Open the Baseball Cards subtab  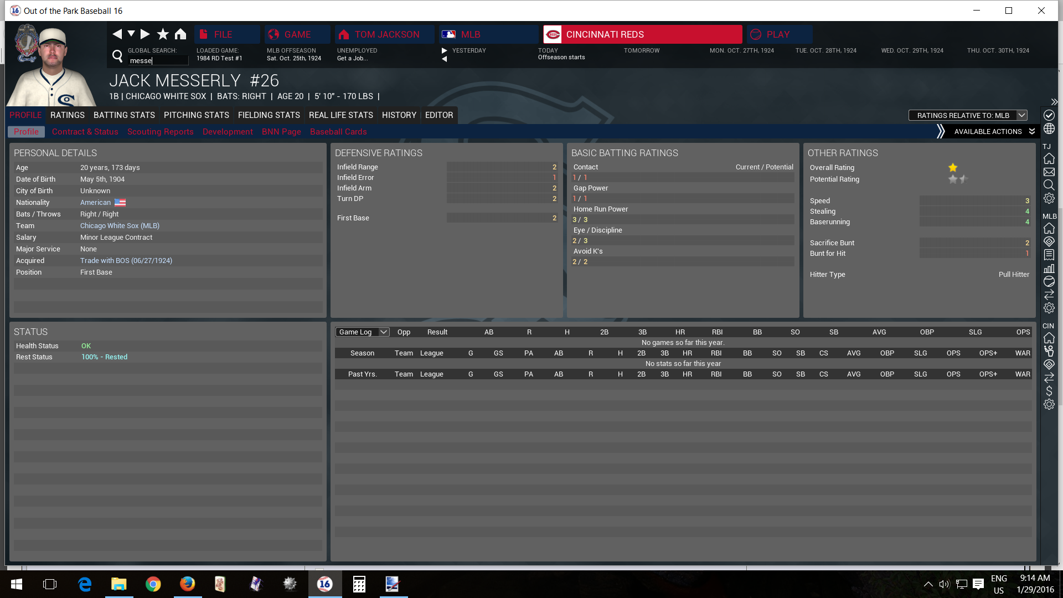(338, 132)
